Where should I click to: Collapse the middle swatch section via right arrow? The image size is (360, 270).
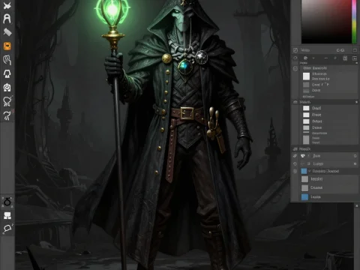pos(356,102)
